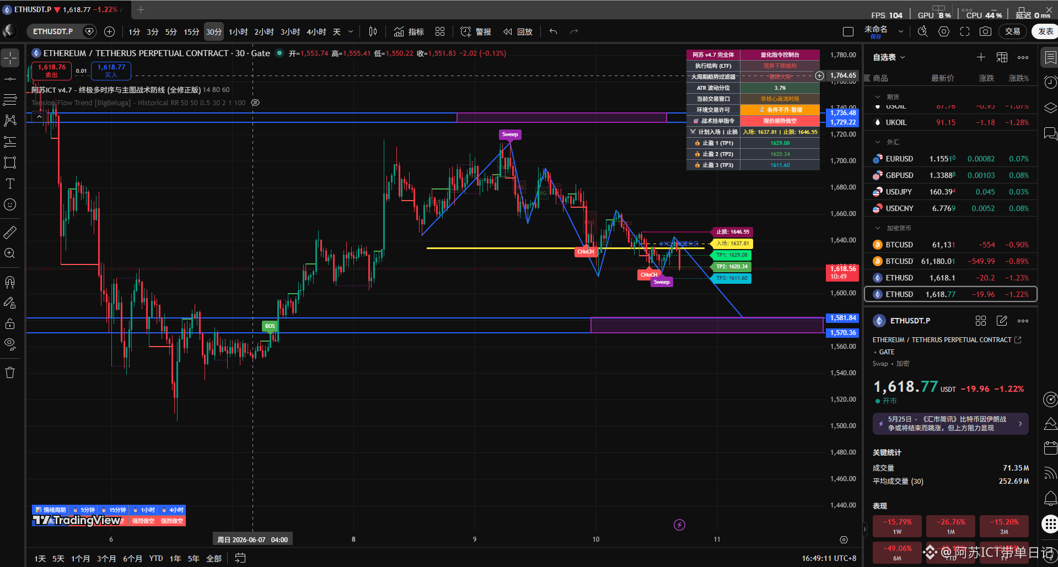Select the USDJPY watchlist row
The height and width of the screenshot is (567, 1058).
tap(951, 192)
